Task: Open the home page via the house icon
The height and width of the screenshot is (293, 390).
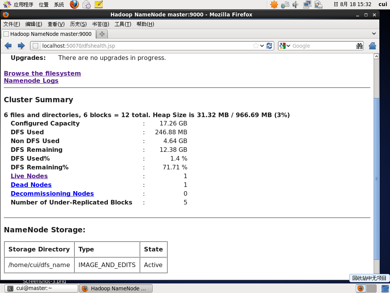Action: click(372, 46)
